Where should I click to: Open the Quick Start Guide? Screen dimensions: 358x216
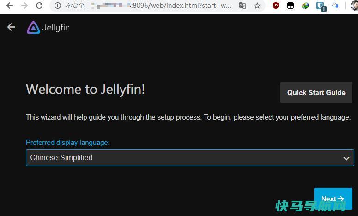pyautogui.click(x=316, y=93)
